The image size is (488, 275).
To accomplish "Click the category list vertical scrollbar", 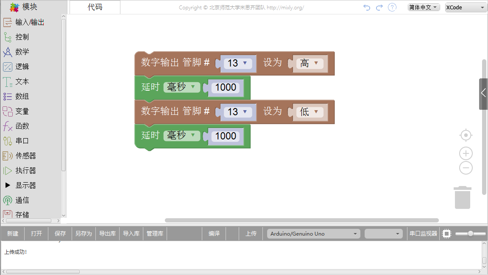I will pos(64,95).
